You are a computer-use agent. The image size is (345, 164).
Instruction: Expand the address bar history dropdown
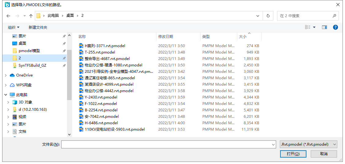click(258, 16)
